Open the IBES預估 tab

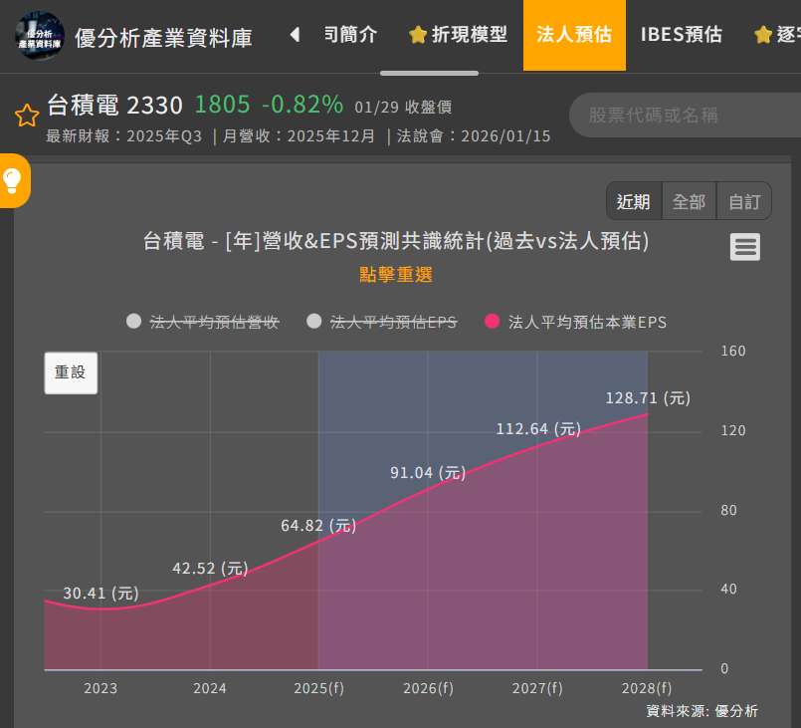tap(681, 33)
